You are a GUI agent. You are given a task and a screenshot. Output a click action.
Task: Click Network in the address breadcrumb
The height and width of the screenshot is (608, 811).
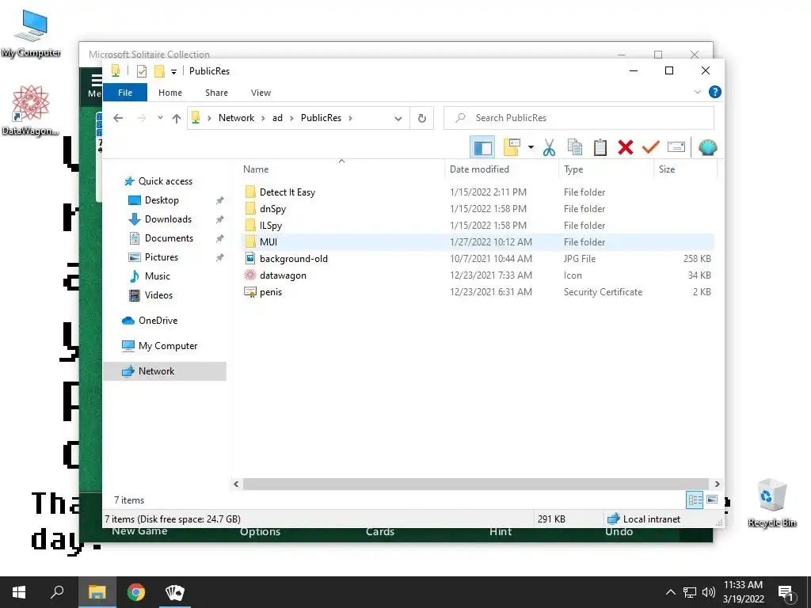(236, 118)
